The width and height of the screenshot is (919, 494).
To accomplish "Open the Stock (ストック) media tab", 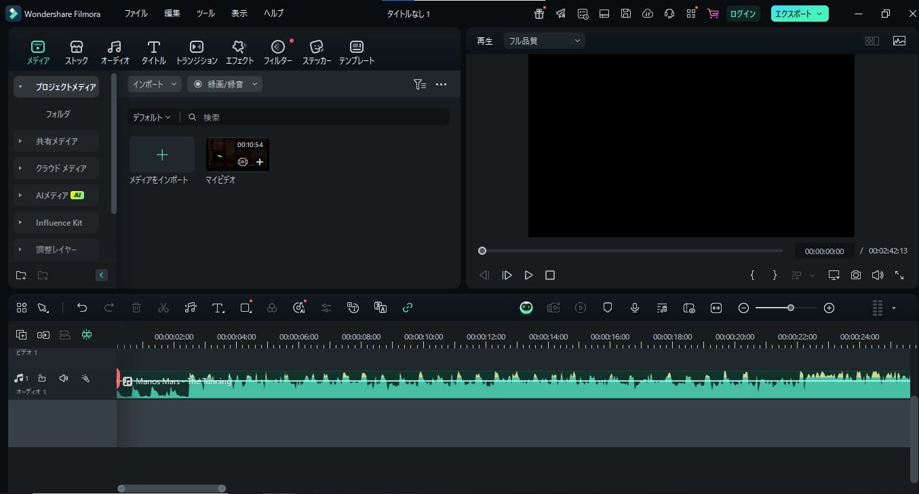I will coord(76,52).
